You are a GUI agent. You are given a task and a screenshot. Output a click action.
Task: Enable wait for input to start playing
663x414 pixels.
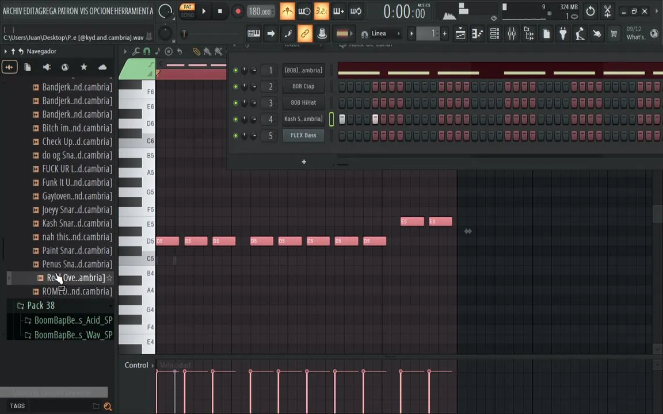304,11
